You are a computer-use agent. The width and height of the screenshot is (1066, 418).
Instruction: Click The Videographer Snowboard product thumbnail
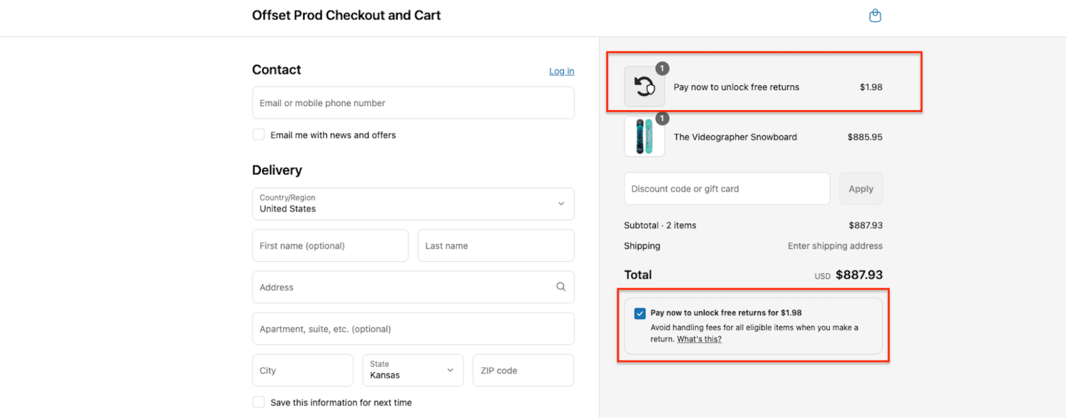click(644, 136)
